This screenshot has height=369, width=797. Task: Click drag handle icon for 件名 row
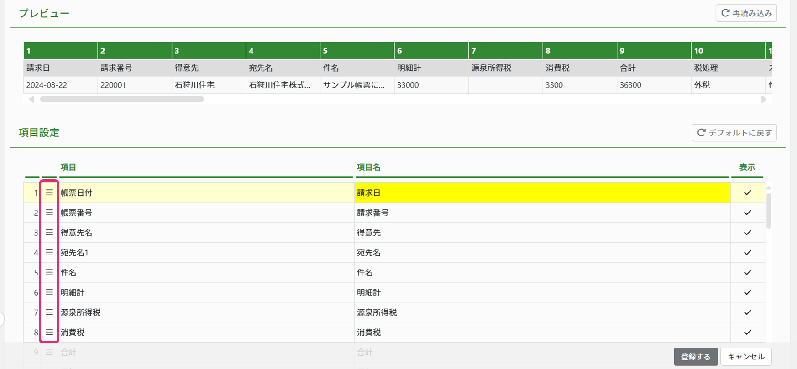(x=49, y=272)
